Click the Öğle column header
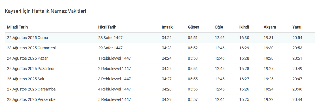The height and width of the screenshot is (109, 318). point(219,27)
